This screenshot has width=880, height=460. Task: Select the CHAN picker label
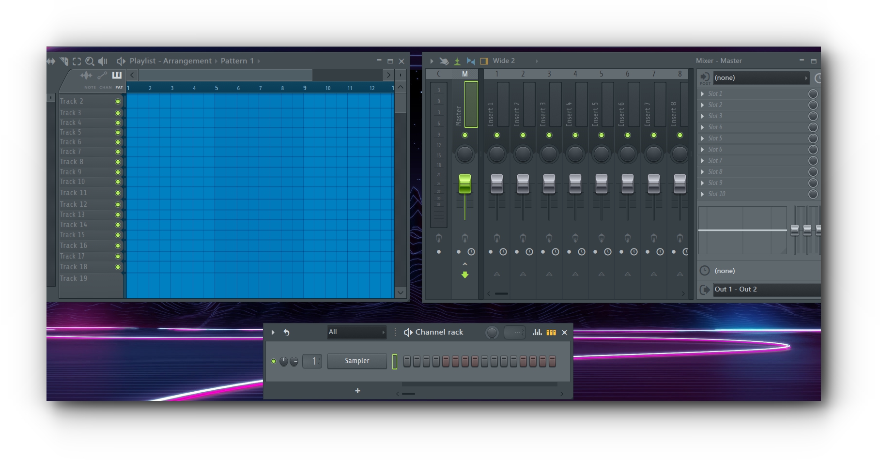[106, 88]
